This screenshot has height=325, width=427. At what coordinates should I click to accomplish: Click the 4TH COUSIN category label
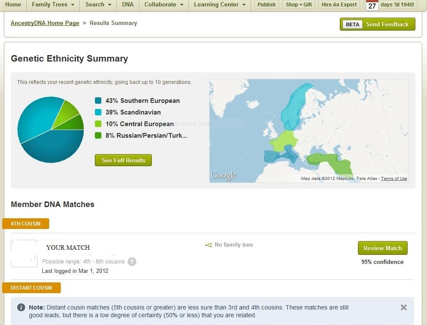click(x=25, y=224)
